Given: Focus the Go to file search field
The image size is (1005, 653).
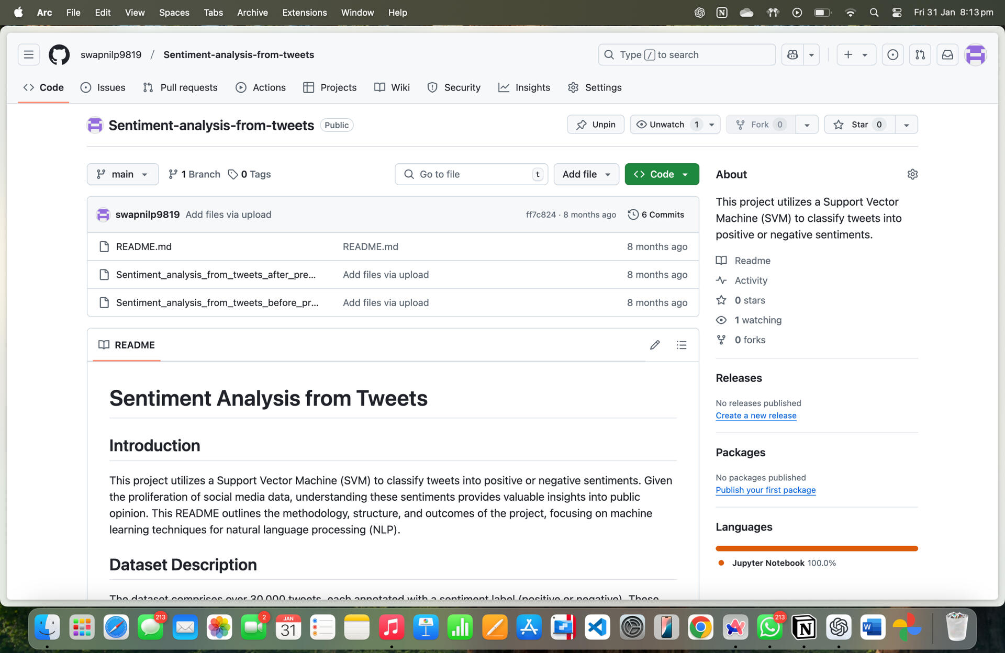Looking at the screenshot, I should click(471, 174).
